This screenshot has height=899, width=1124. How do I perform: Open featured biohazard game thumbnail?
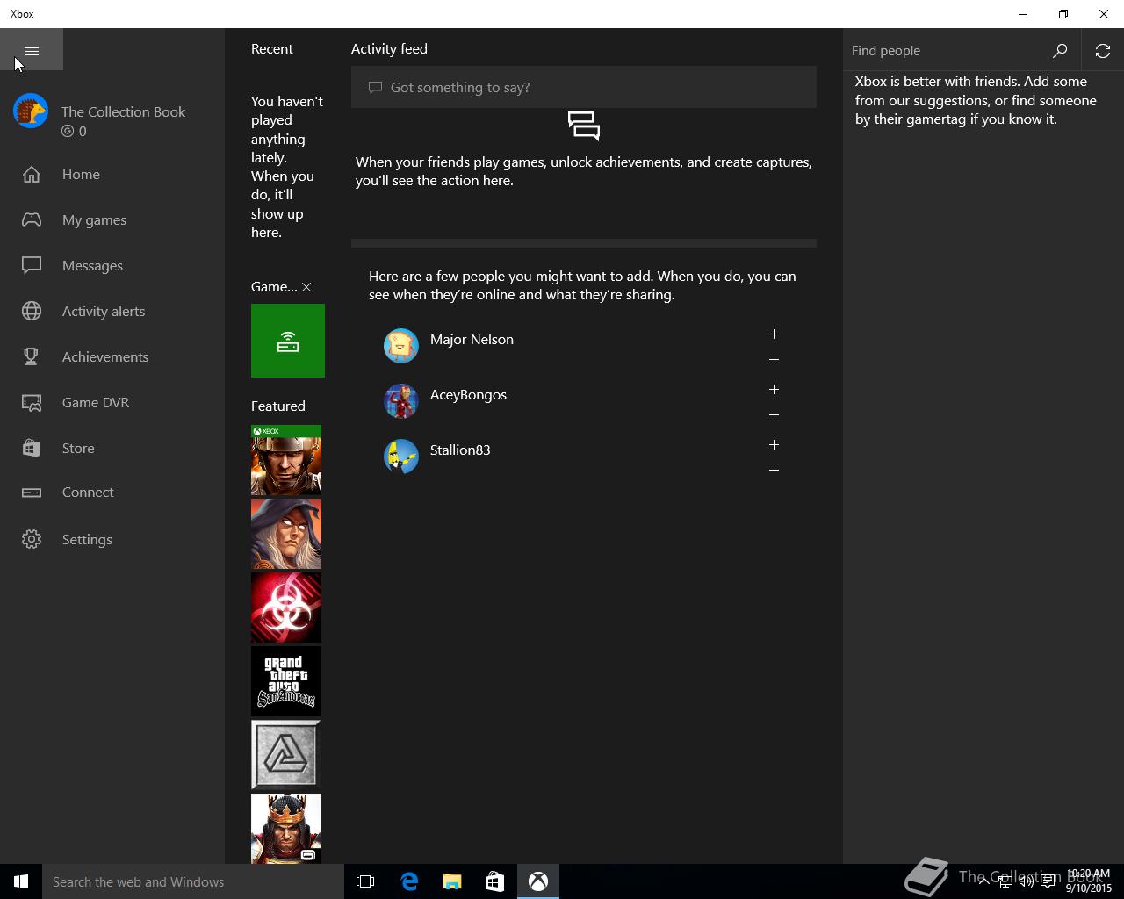[x=286, y=608]
